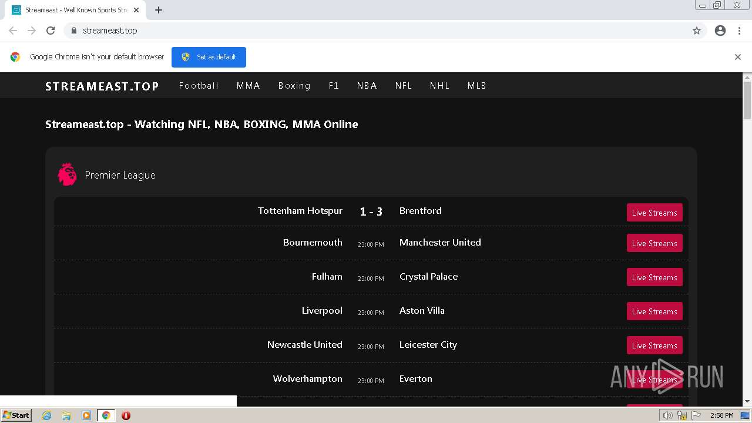Click the Liverpool team name

click(x=322, y=311)
